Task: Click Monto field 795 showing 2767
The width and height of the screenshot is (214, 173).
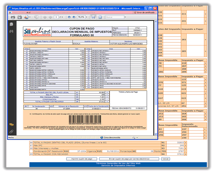Action: click(175, 151)
